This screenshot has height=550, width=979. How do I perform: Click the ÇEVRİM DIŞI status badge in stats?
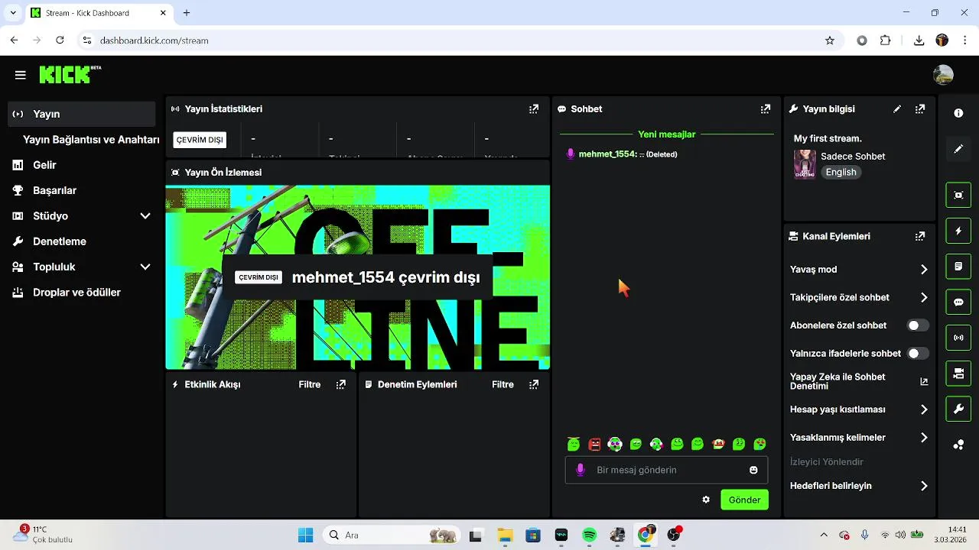(x=200, y=140)
